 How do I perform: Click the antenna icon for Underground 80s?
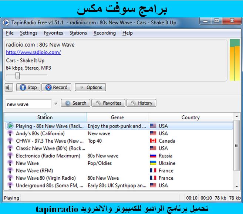10,185
